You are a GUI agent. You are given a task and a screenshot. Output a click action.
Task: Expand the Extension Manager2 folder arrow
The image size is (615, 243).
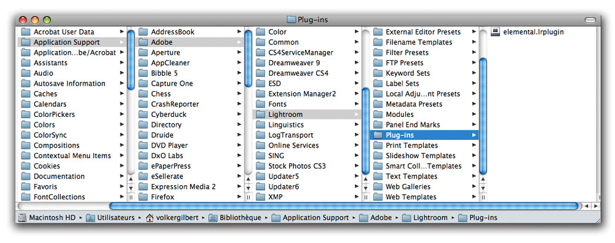click(x=357, y=94)
